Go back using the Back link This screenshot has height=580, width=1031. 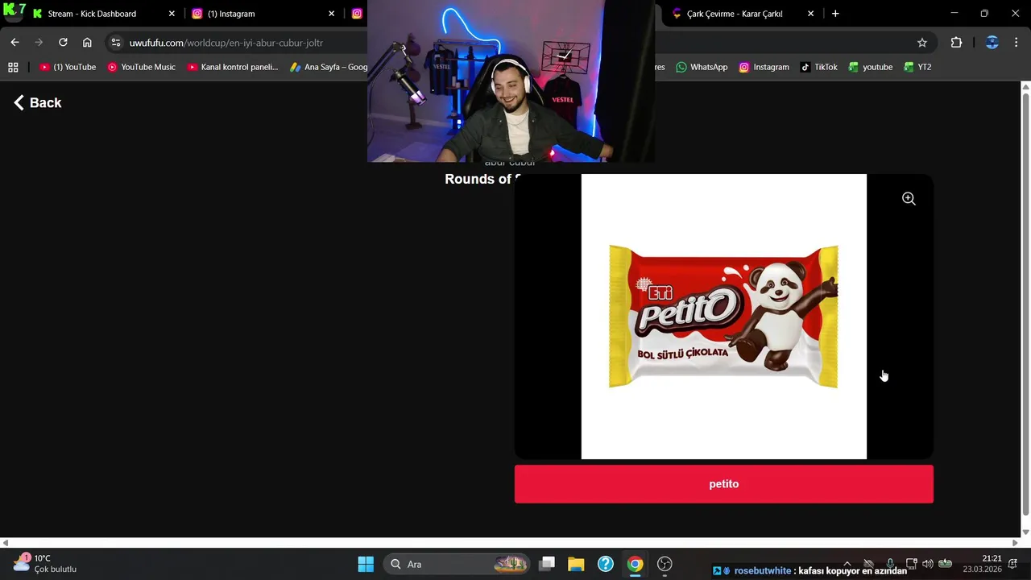coord(37,102)
